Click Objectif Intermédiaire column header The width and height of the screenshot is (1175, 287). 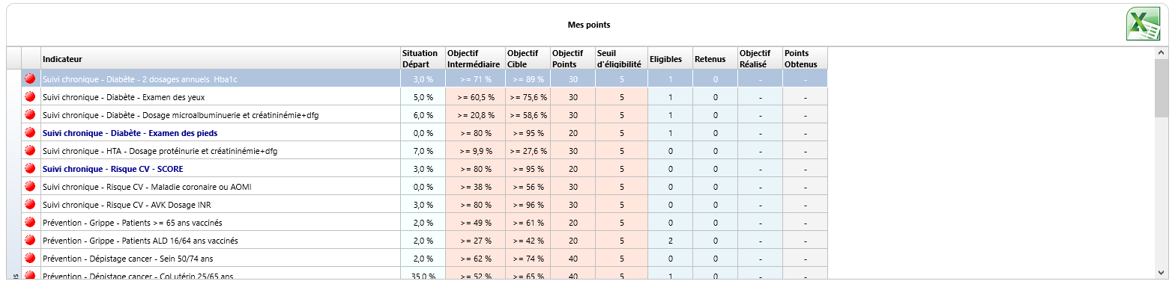[x=475, y=58]
